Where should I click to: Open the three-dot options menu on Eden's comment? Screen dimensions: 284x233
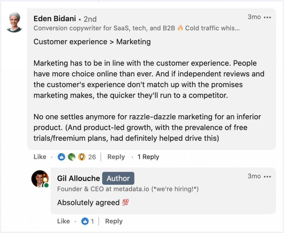[268, 17]
